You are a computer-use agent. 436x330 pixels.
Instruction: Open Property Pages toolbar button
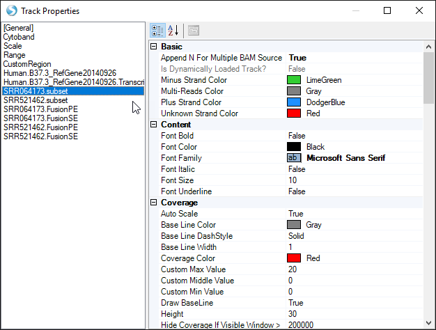(194, 31)
